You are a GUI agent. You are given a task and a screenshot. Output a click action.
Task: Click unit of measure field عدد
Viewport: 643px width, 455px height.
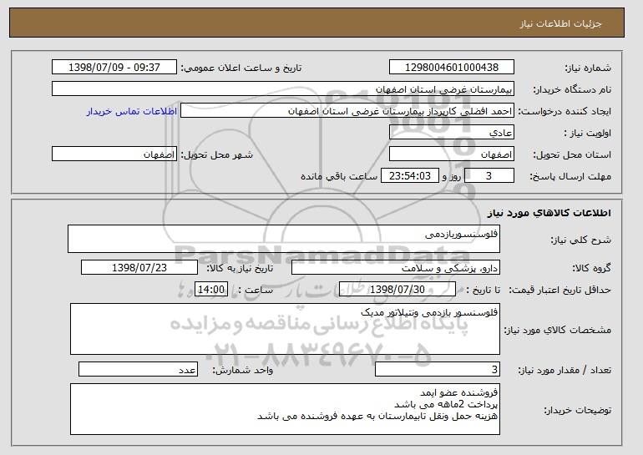[x=138, y=369]
